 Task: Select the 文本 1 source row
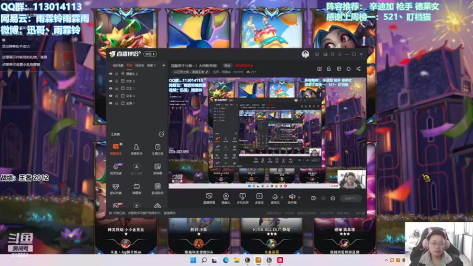[x=137, y=88]
